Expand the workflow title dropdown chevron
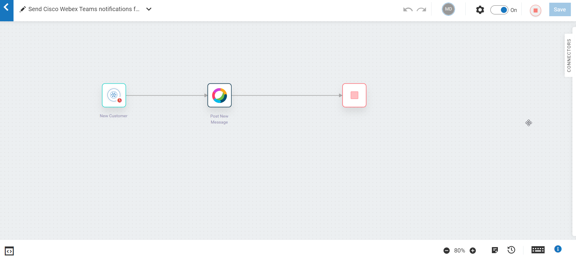Screen dimensions: 576x260 click(x=149, y=9)
